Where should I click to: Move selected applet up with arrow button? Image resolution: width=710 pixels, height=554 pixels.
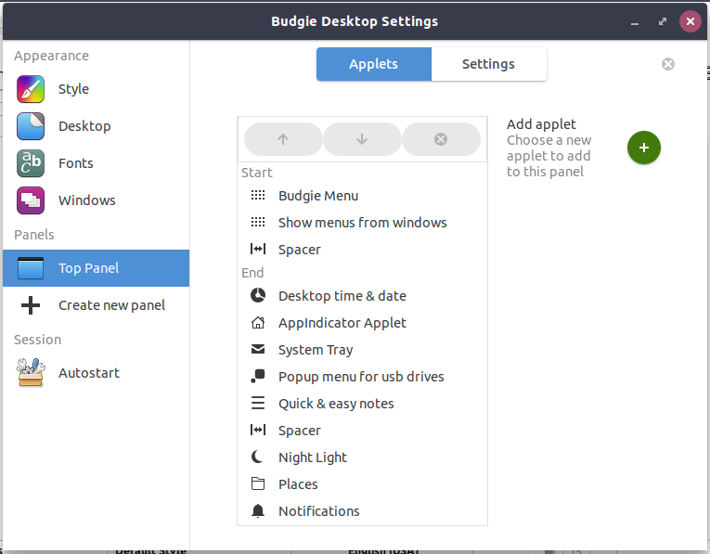pyautogui.click(x=283, y=139)
